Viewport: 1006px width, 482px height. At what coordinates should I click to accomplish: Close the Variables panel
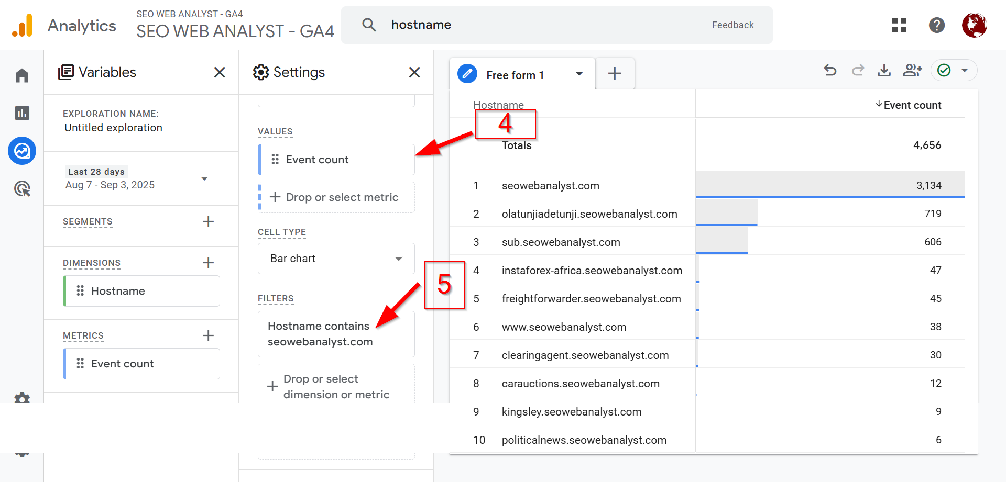coord(220,72)
